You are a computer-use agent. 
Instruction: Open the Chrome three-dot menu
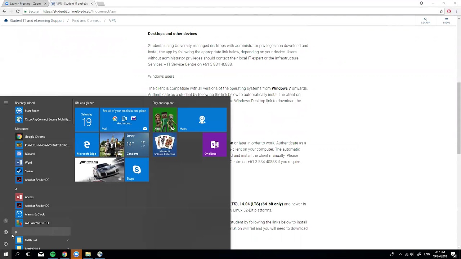click(456, 12)
